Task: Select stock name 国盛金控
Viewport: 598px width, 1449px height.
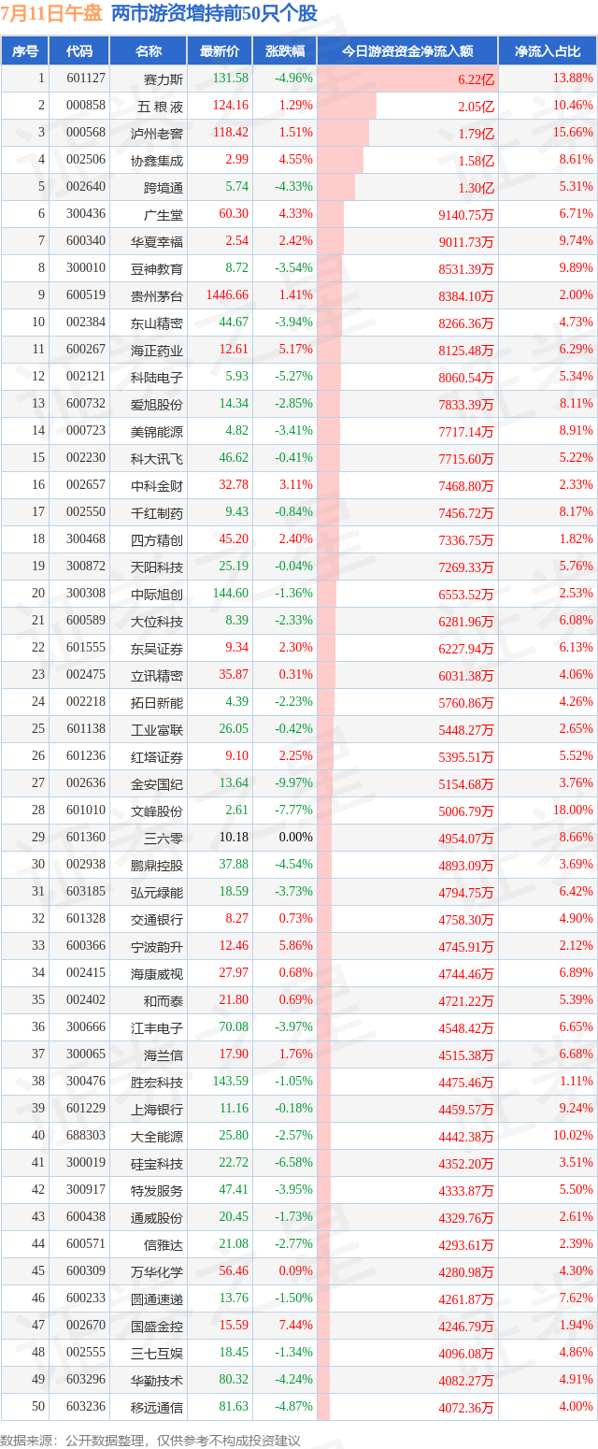Action: [157, 1327]
